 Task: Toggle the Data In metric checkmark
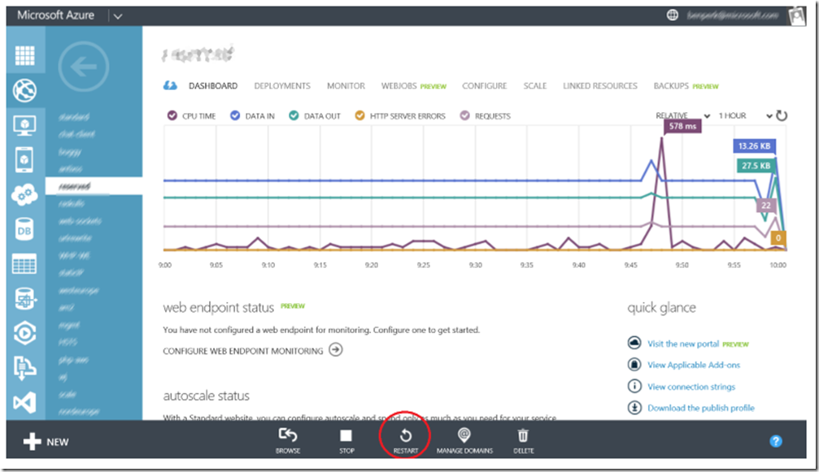pyautogui.click(x=234, y=116)
